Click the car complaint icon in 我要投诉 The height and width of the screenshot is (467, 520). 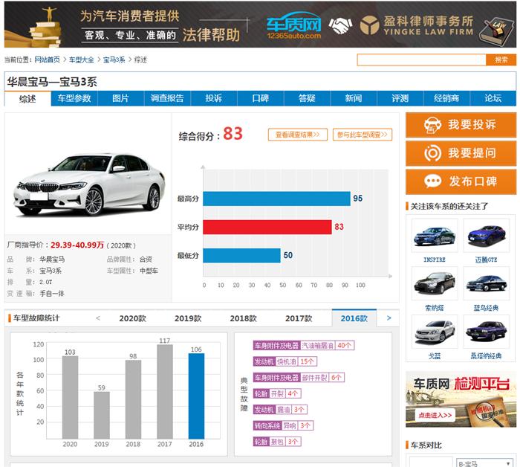432,125
